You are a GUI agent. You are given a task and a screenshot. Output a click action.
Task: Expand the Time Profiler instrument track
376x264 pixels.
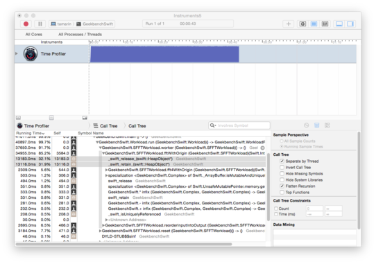click(17, 53)
